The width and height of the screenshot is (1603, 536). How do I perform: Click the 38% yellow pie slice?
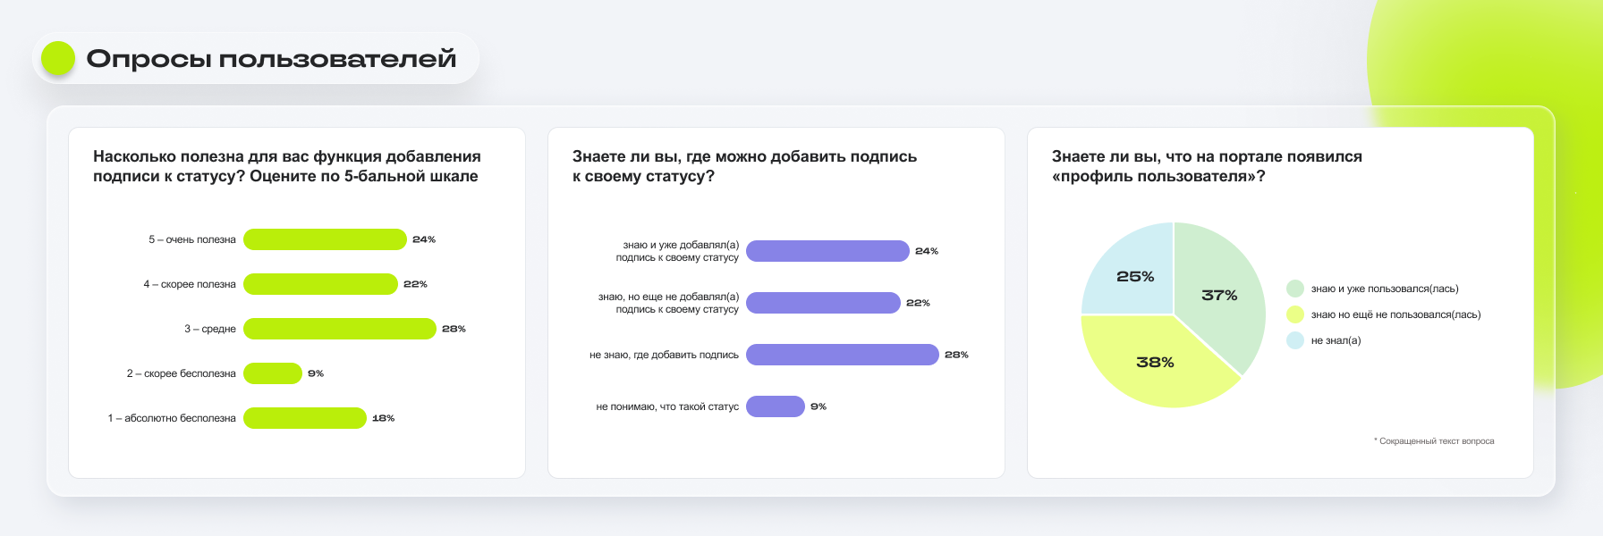1155,363
